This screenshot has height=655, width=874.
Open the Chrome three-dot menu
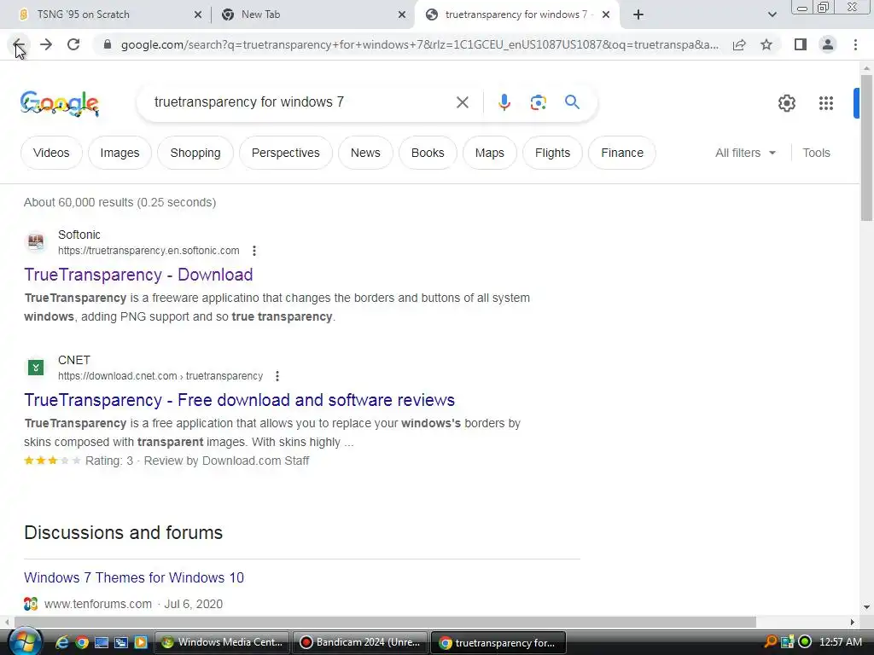point(855,44)
